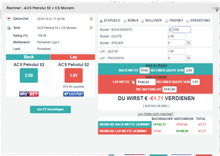This screenshot has height=156, width=220.
Task: Click the date value '2019-10-01 17:45:00'
Action: 51,19
